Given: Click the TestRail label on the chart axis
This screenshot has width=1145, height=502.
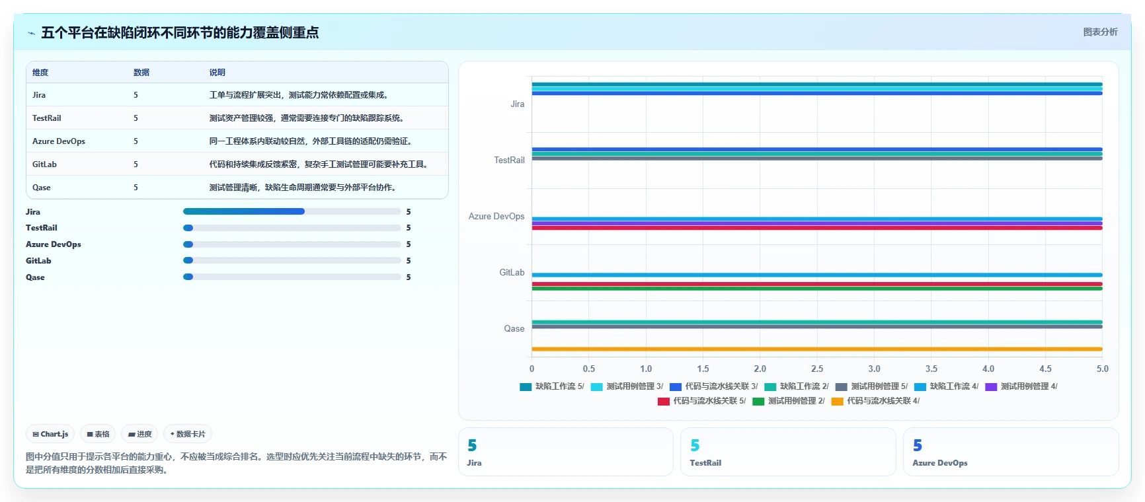Looking at the screenshot, I should 509,161.
